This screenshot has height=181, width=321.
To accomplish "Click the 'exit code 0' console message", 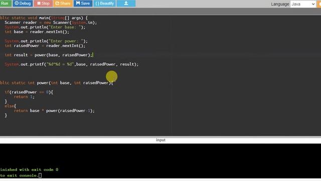I will (45, 169).
